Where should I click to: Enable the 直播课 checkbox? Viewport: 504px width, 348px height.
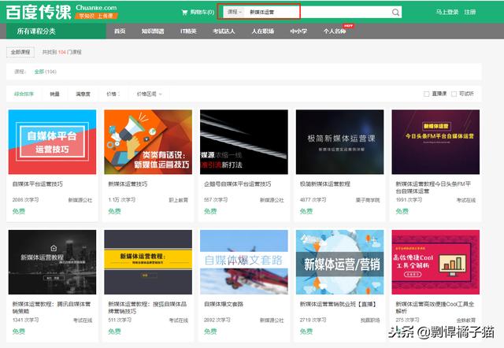click(427, 94)
